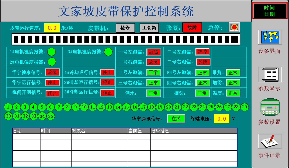The width and height of the screenshot is (289, 168).
Task: Click the 一号左跑偏 故障 status
Action: [x=154, y=52]
